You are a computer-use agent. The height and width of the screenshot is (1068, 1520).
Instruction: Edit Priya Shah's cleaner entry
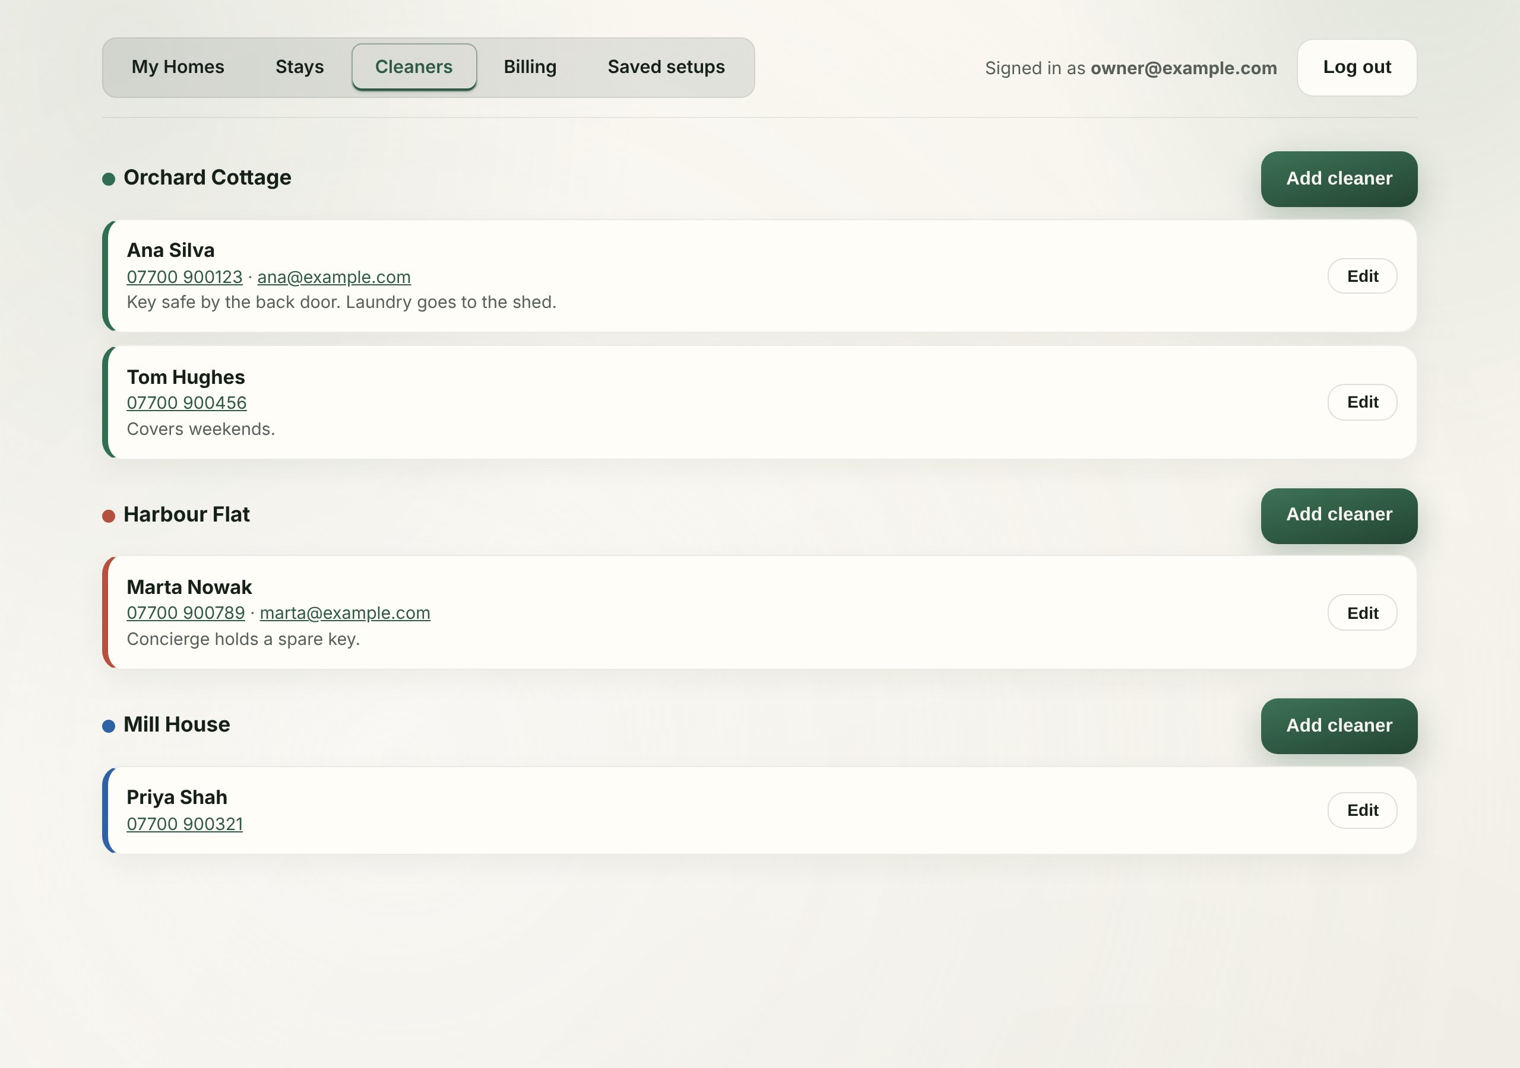1362,810
